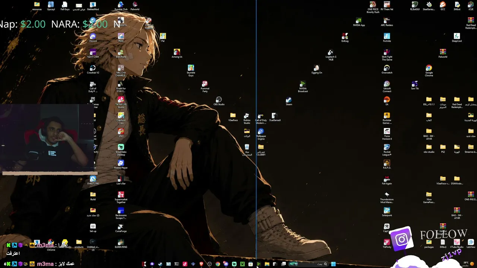Select the Pummel Party icon
Screen dimensions: 477x268
pyautogui.click(x=205, y=87)
